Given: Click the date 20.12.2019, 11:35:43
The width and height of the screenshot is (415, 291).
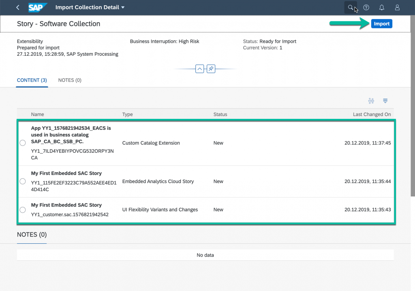Looking at the screenshot, I should coord(368,210).
